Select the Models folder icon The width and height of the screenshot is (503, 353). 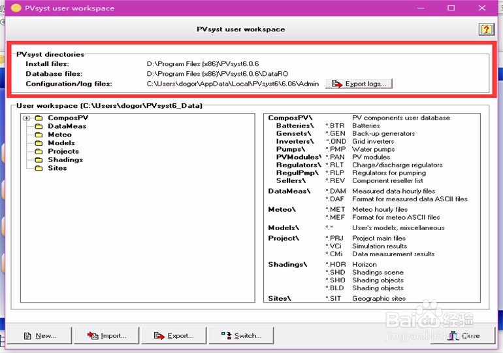pyautogui.click(x=39, y=143)
